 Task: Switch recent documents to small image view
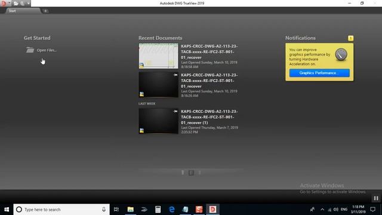pos(183,173)
